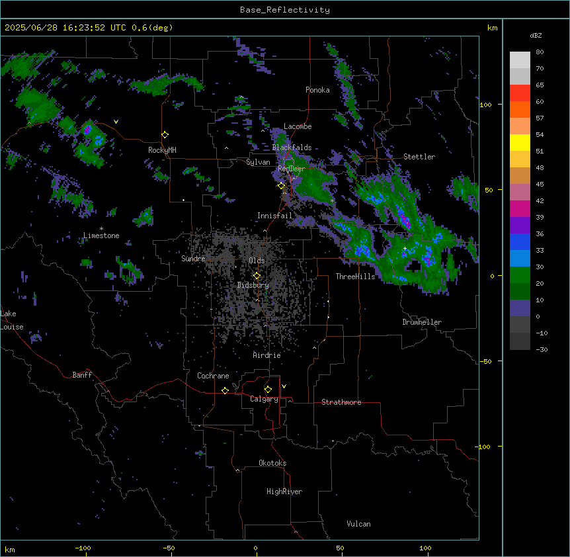Click the Limestone label
The width and height of the screenshot is (570, 557).
click(x=101, y=236)
